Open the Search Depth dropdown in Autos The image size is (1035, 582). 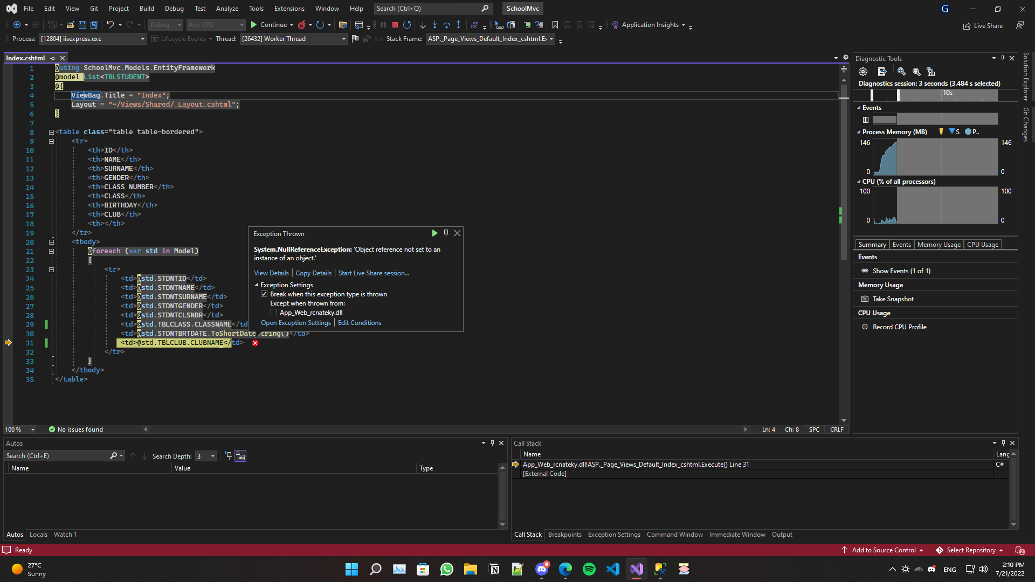[213, 456]
